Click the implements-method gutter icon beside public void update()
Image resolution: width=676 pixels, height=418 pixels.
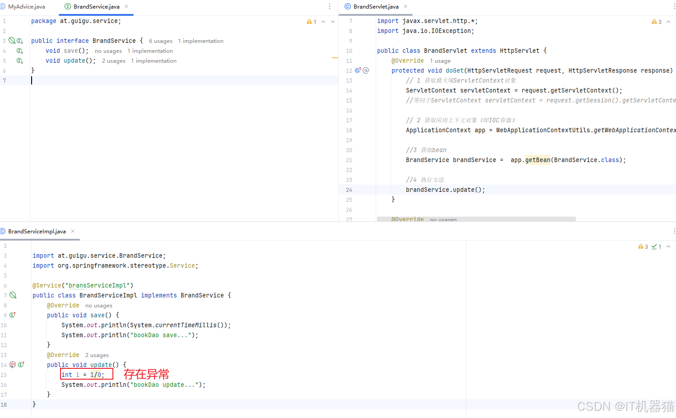[21, 365]
